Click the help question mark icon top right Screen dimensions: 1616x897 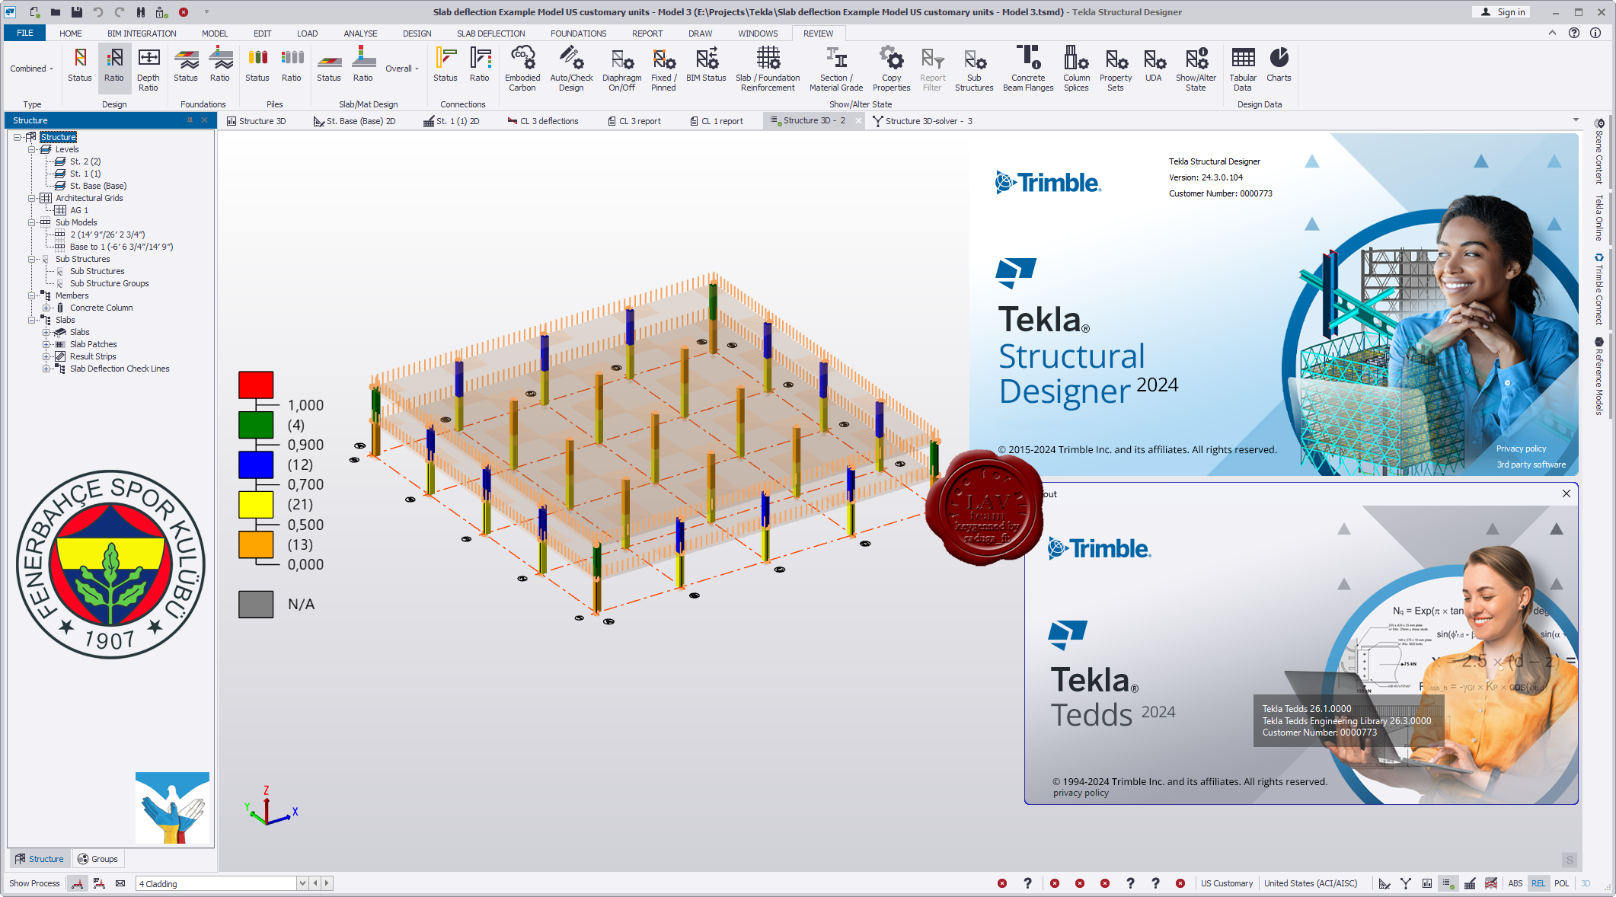(1573, 33)
